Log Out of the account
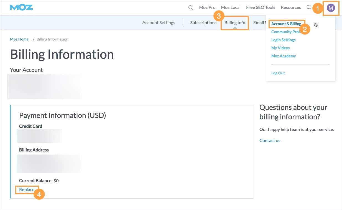This screenshot has width=342, height=210. (278, 73)
